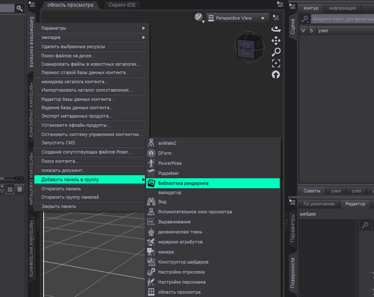Switch to the область просмотра tab
This screenshot has width=374, height=297.
70,5
